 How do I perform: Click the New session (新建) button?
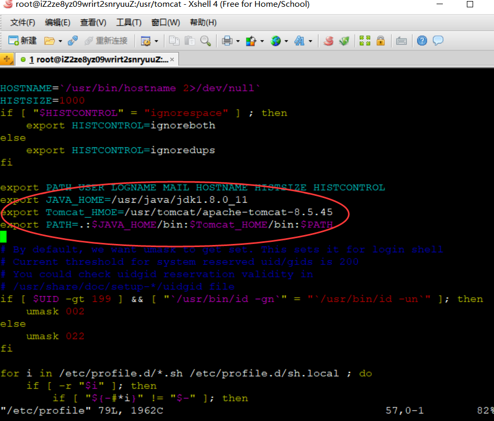22,41
